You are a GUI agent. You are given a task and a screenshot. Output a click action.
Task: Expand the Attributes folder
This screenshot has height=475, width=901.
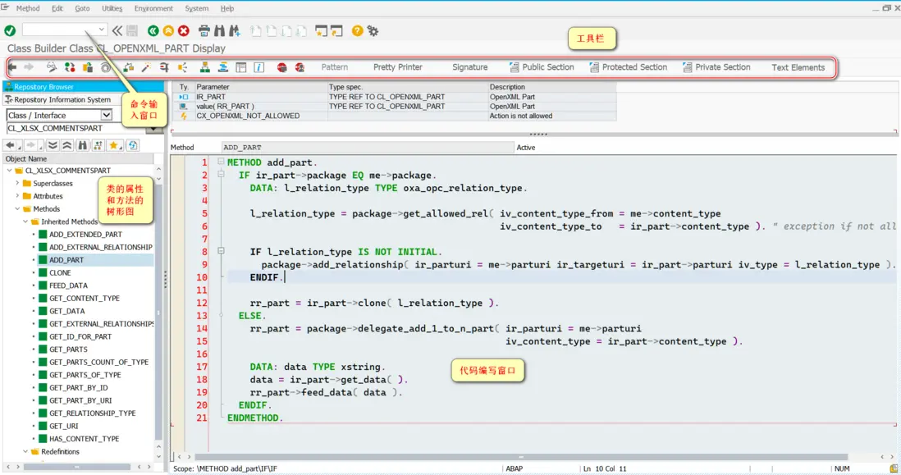tap(17, 196)
